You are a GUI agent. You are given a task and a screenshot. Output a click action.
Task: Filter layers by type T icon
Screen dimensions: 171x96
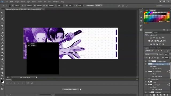click(161, 51)
